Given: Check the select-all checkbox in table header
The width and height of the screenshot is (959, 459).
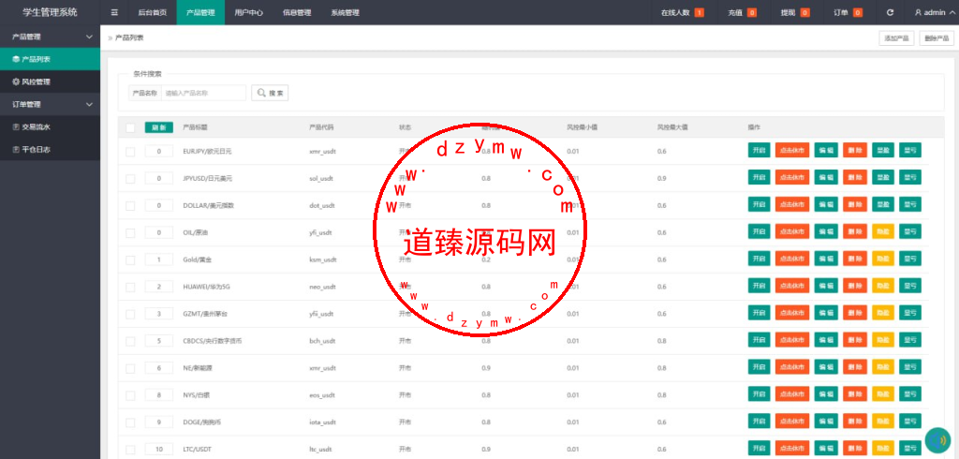Looking at the screenshot, I should [x=130, y=128].
